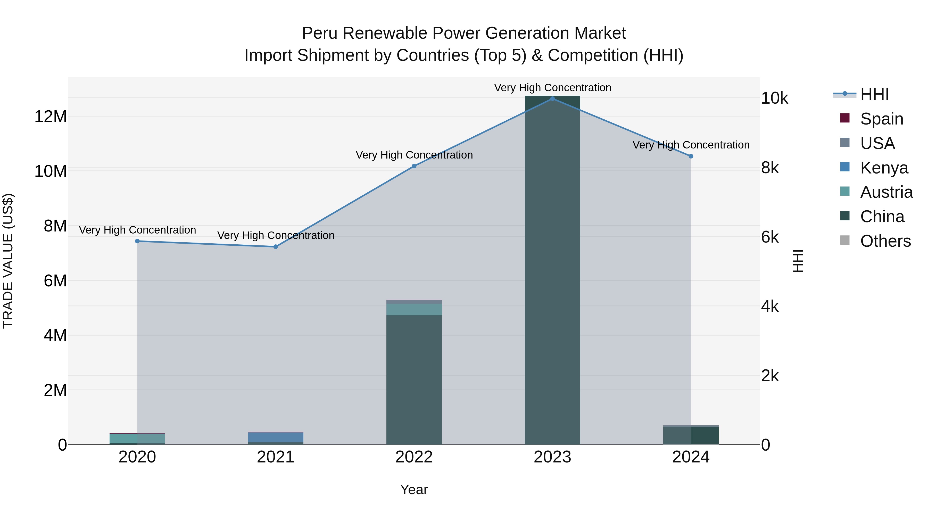Click the Kenya blue color swatch
Screen dimensions: 928x522
tap(845, 167)
